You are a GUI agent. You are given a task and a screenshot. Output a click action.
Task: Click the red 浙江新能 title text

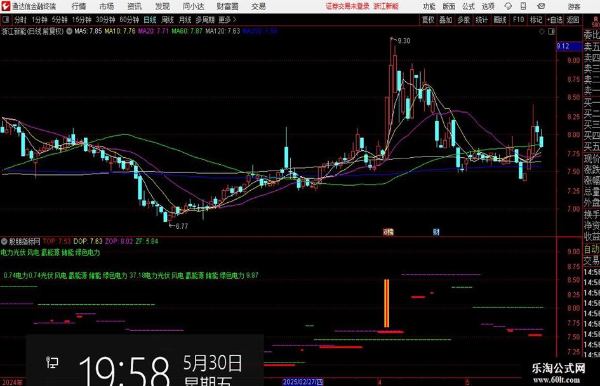pyautogui.click(x=386, y=6)
